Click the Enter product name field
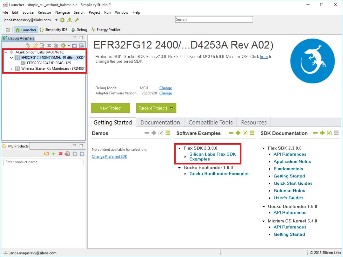This screenshot has height=257, width=343. (44, 162)
